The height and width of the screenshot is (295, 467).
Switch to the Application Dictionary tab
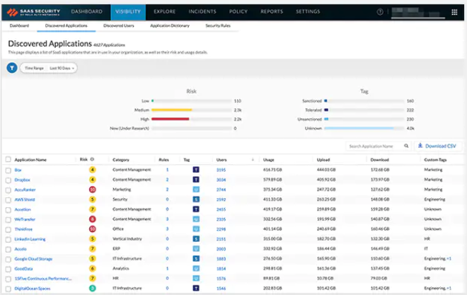coord(170,25)
